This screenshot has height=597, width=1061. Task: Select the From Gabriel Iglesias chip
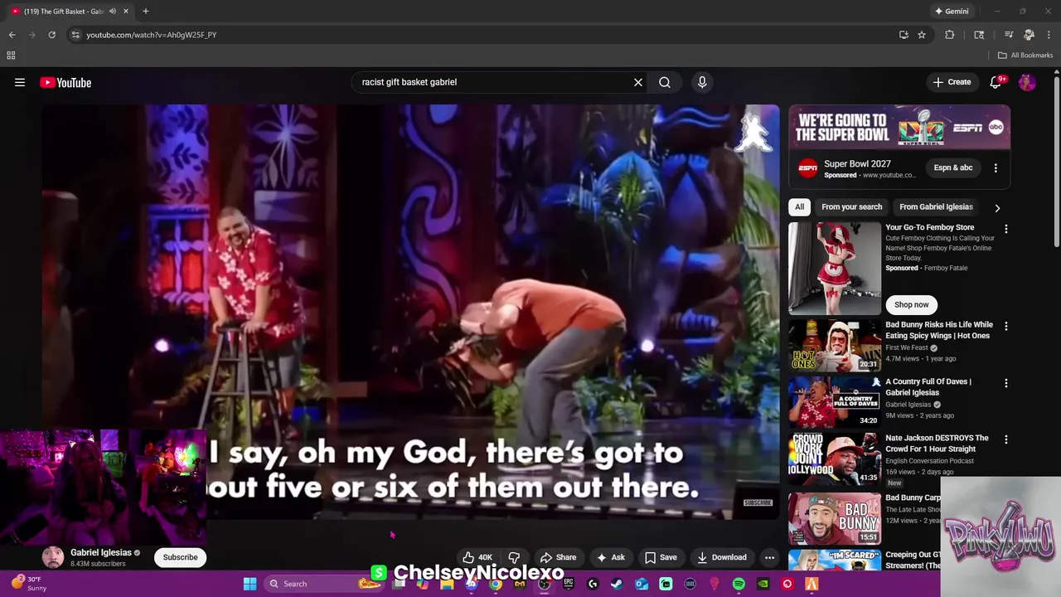(x=936, y=206)
